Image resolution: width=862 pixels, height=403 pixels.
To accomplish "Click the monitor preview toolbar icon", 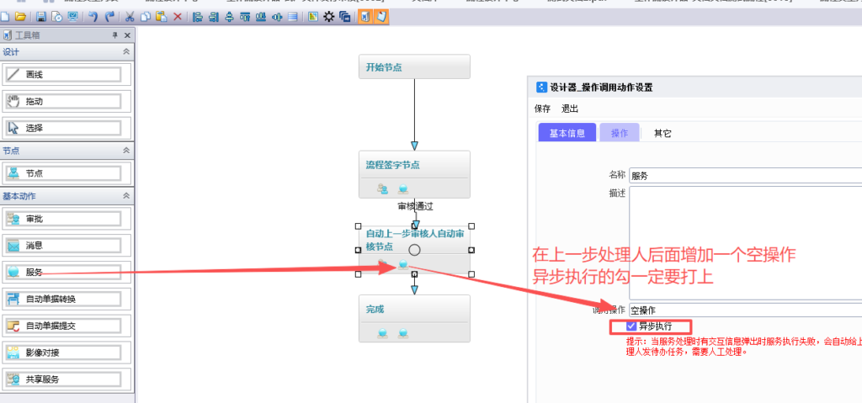I will tap(72, 17).
